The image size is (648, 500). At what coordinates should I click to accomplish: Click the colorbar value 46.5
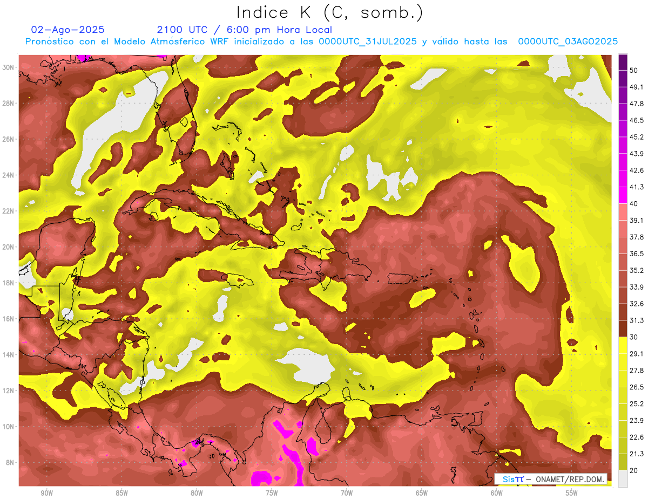click(637, 120)
